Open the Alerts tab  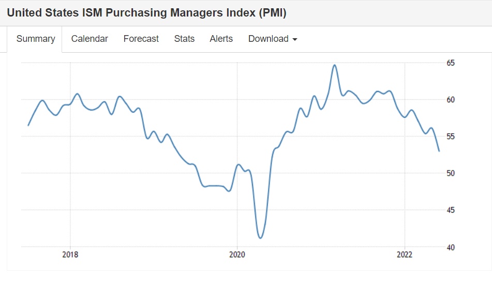point(221,39)
